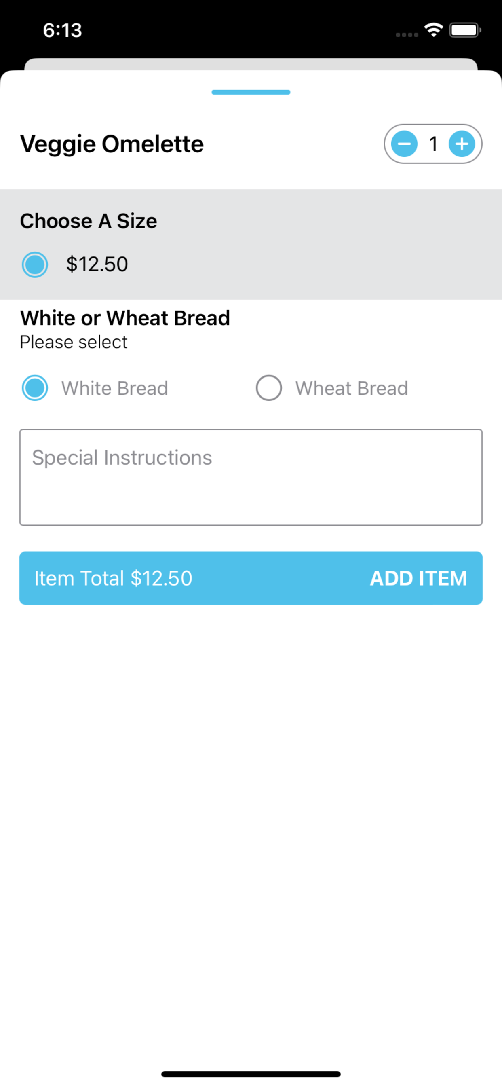The height and width of the screenshot is (1087, 502).
Task: Click the ADD ITEM button
Action: [x=418, y=578]
